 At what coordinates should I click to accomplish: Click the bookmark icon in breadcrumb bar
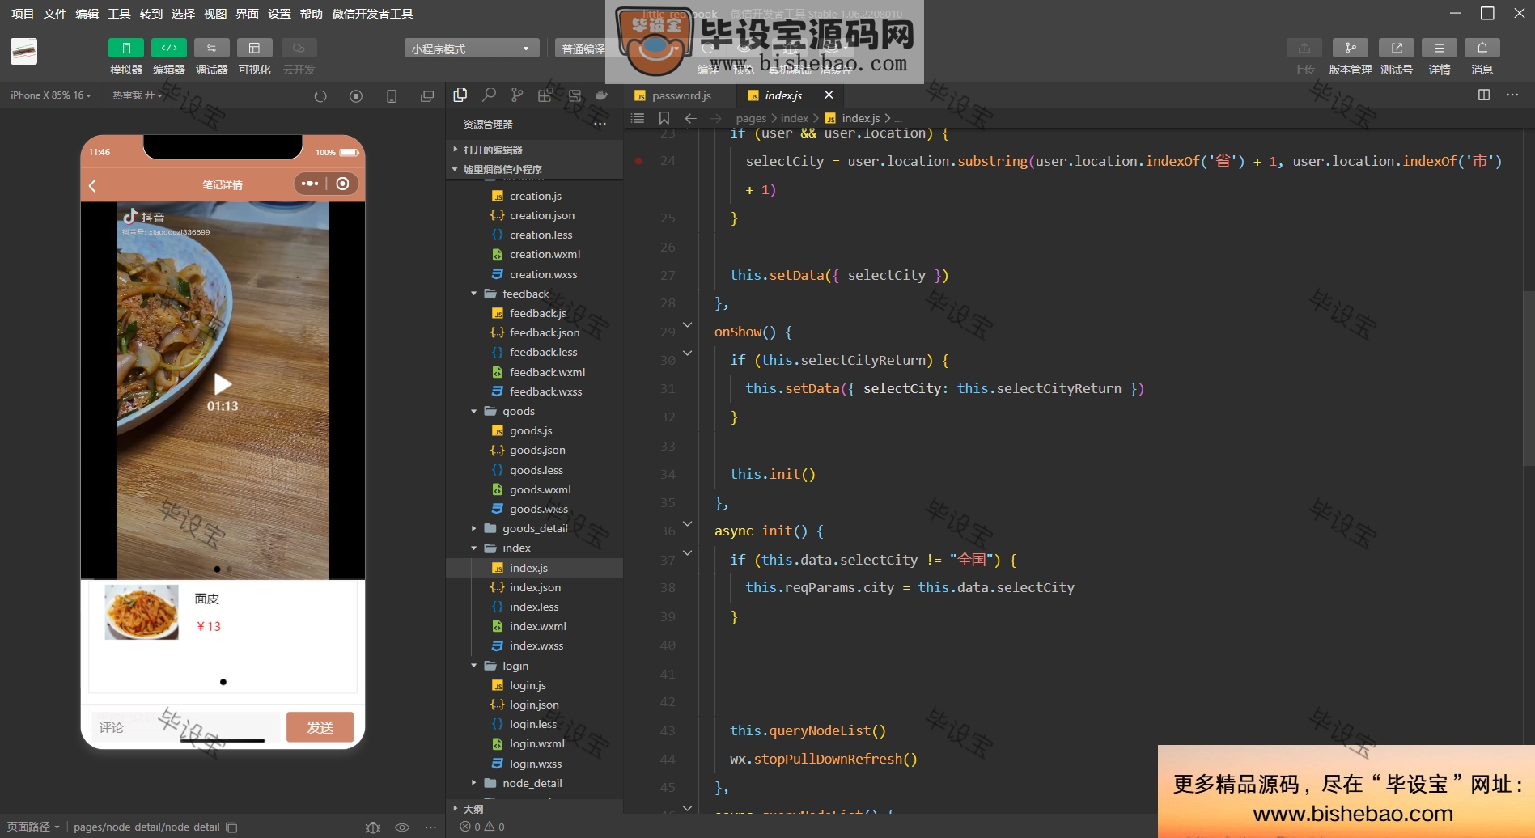pos(664,118)
